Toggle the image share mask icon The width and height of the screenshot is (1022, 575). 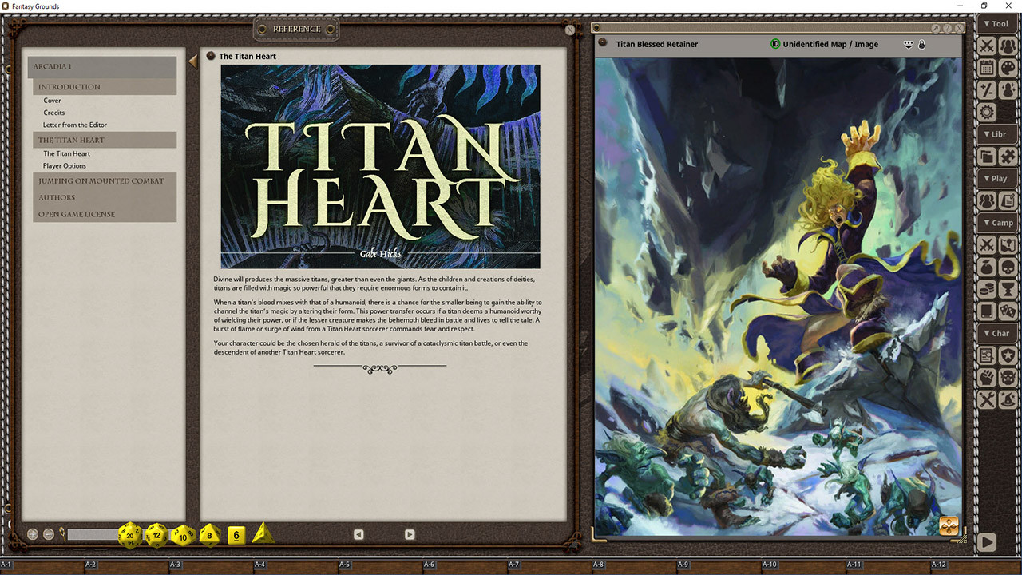click(x=909, y=45)
